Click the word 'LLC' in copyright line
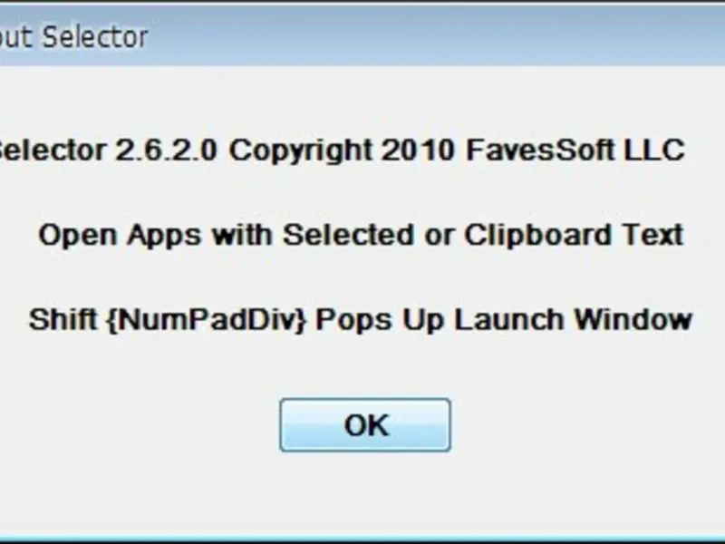Image resolution: width=725 pixels, height=544 pixels. tap(654, 151)
